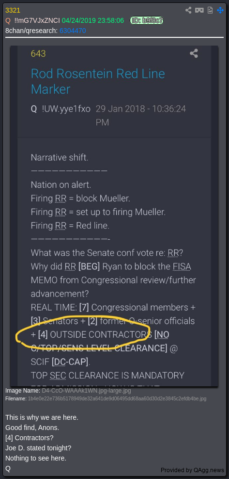This screenshot has height=479, width=229.
Task: Click the !!mG7VJxZNCI tripcode
Action: pos(37,20)
